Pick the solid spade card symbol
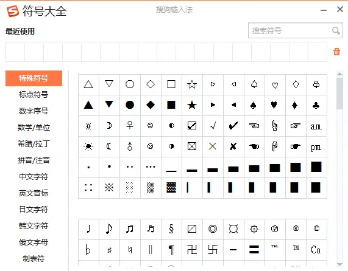348x271 pixels. tap(254, 105)
